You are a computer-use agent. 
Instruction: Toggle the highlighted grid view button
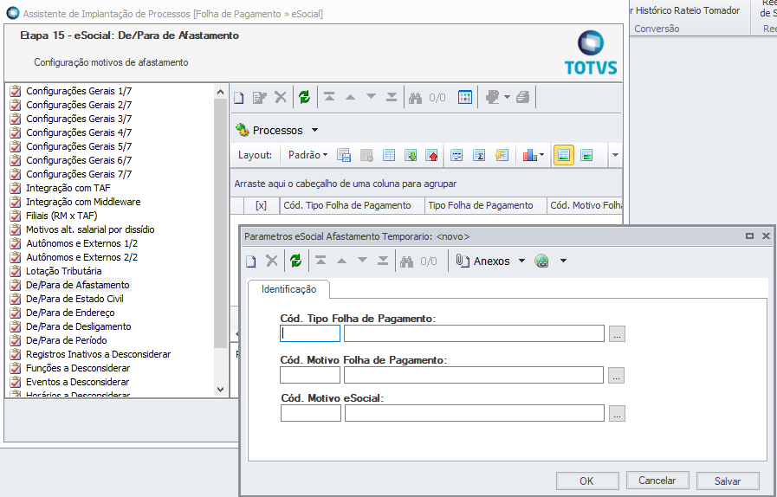pyautogui.click(x=563, y=155)
